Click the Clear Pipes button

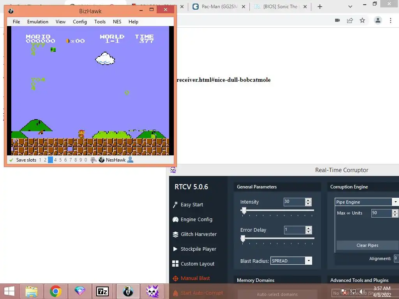[367, 245]
